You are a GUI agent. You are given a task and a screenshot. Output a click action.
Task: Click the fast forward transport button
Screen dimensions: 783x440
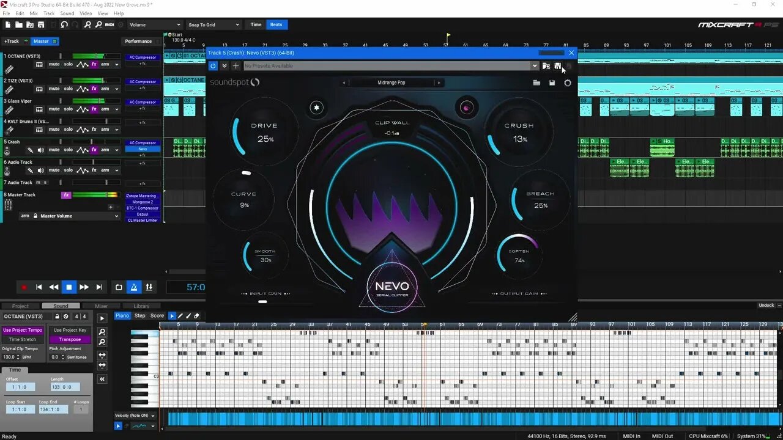click(84, 287)
